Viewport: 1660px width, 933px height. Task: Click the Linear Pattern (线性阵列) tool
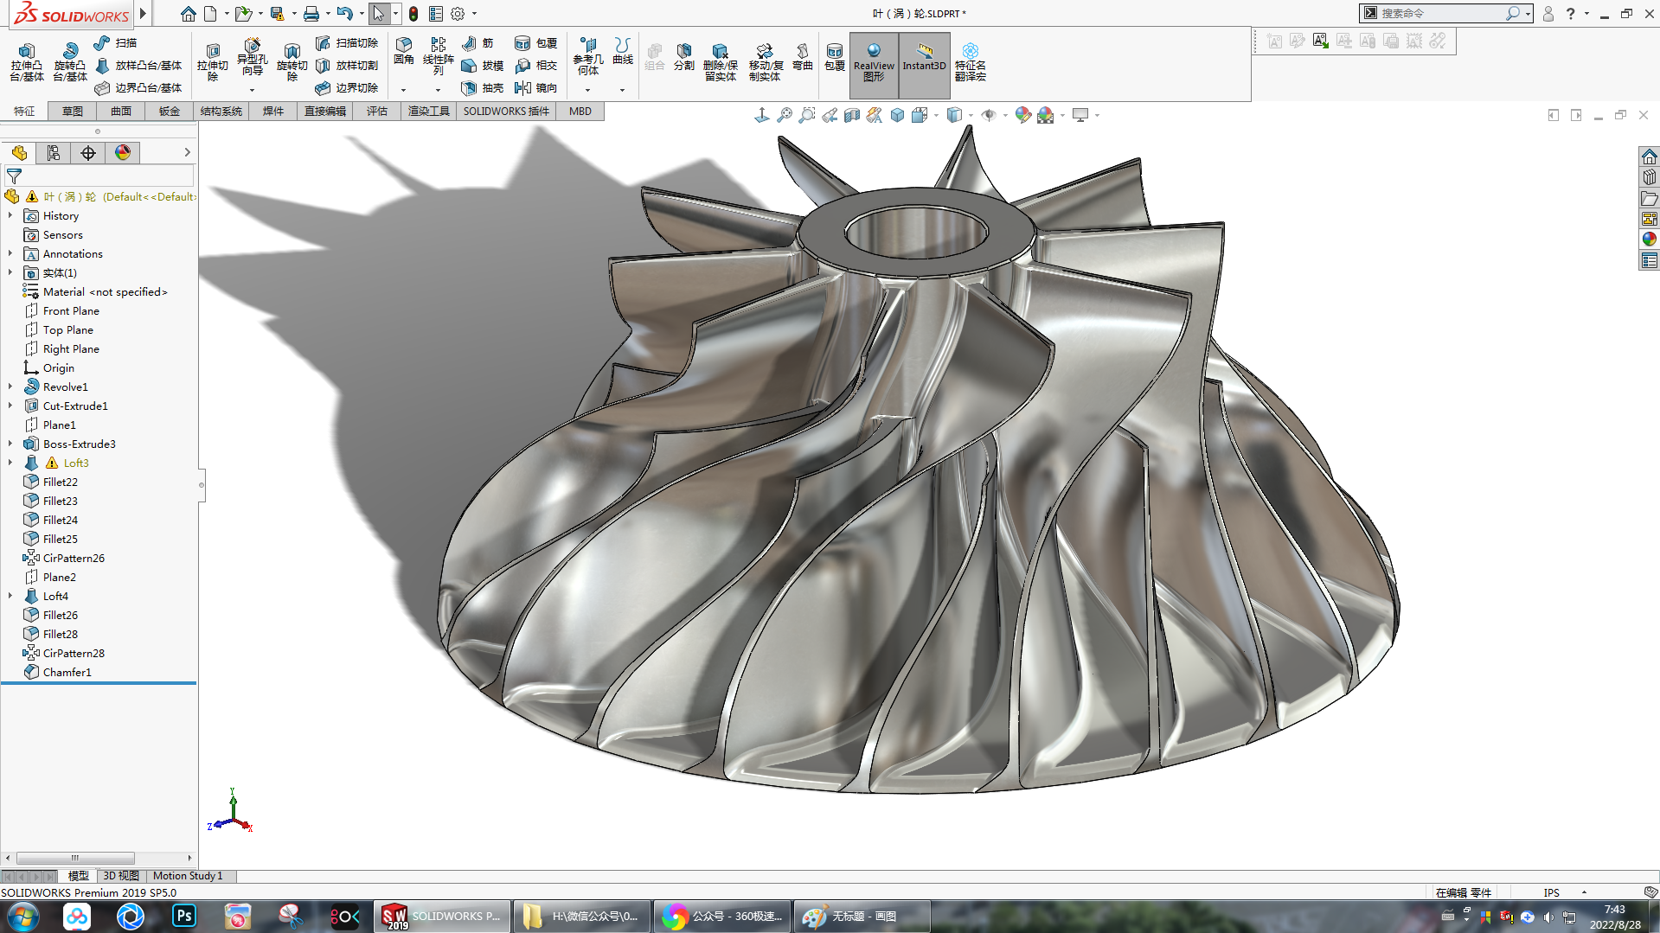click(x=439, y=55)
